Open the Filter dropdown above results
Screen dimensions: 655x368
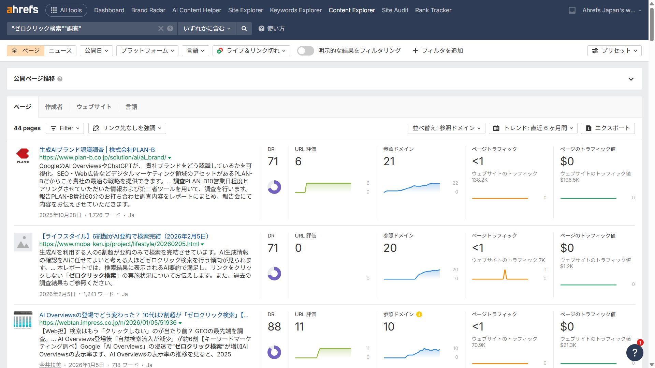pos(65,128)
